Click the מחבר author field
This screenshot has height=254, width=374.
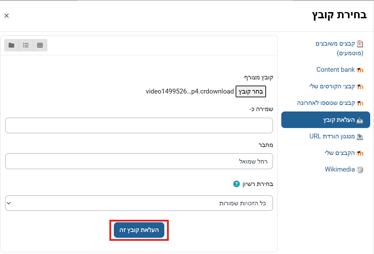pyautogui.click(x=139, y=161)
